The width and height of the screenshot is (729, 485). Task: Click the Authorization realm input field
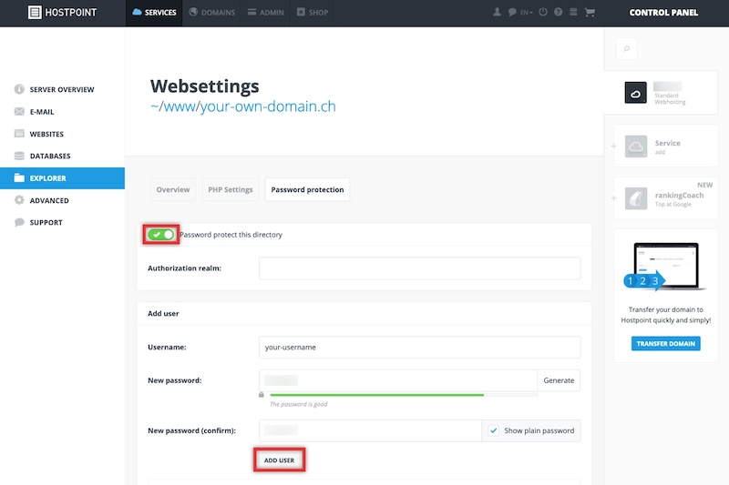click(x=419, y=268)
